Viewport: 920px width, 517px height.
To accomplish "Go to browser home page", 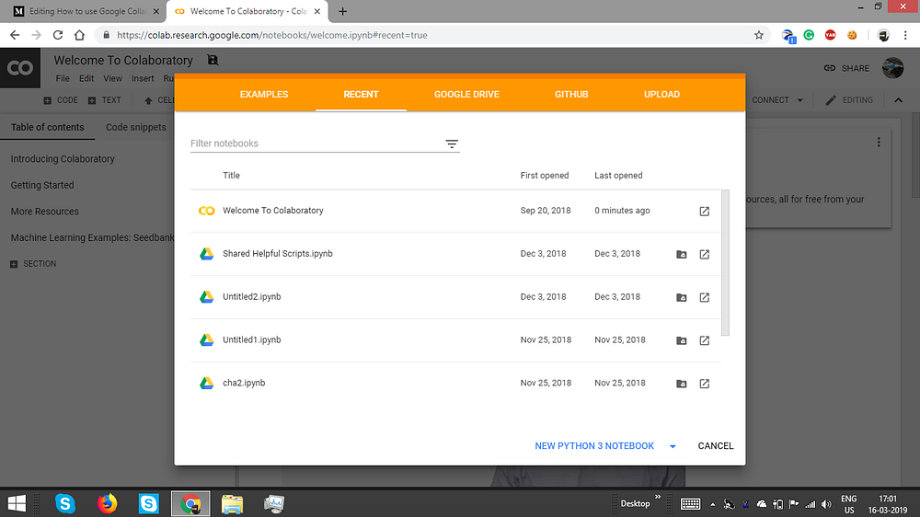I will (79, 35).
